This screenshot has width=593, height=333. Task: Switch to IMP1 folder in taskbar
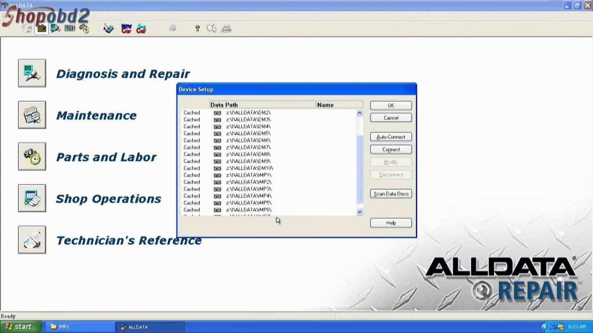coord(80,327)
